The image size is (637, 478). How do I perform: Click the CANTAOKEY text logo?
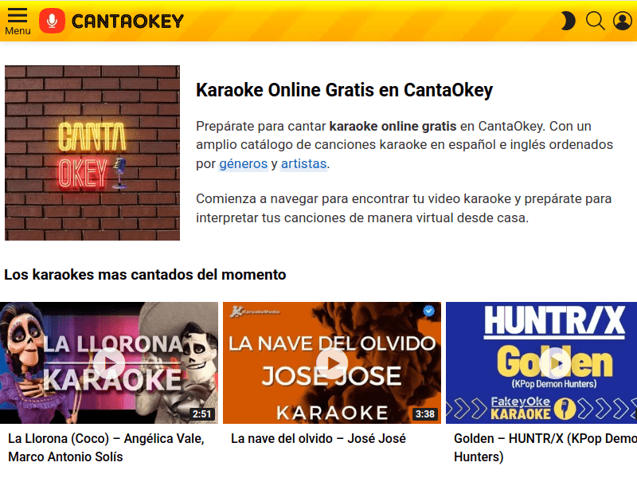(x=127, y=21)
